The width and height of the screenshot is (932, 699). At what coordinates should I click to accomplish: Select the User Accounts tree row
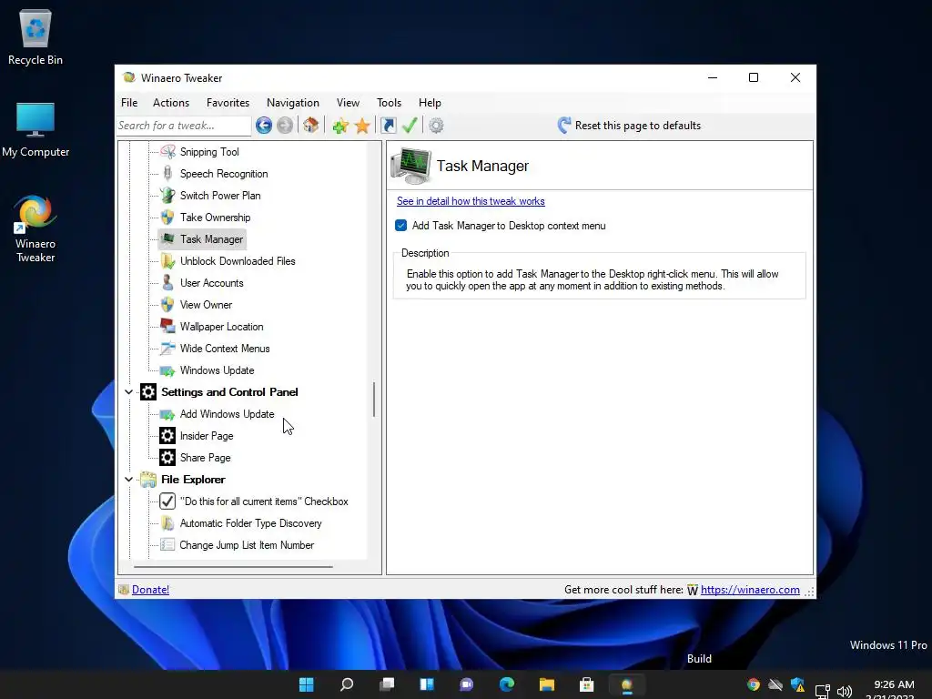click(x=211, y=283)
